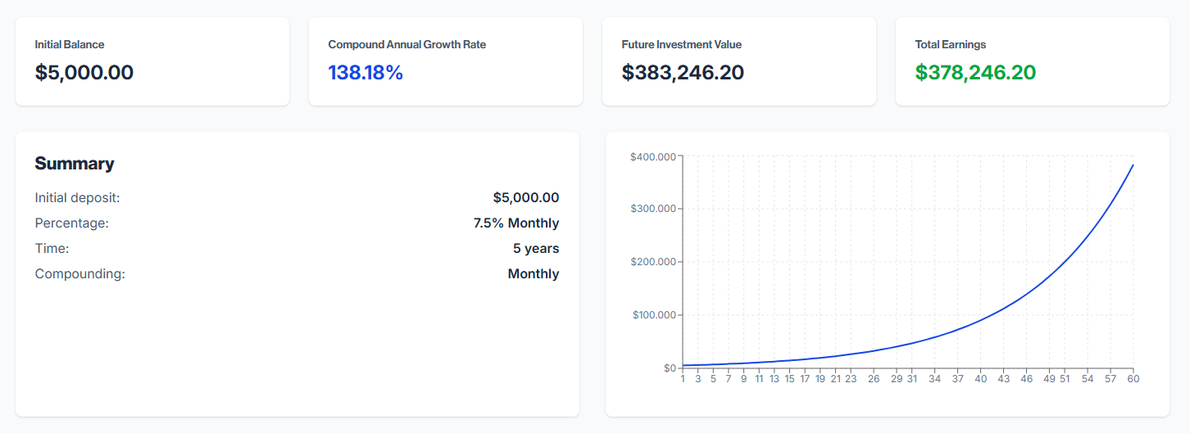Click the Percentage row label in Summary

click(71, 223)
